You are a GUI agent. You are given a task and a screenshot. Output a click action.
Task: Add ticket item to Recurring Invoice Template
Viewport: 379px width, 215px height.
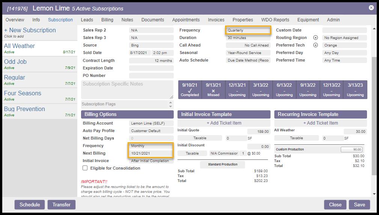tap(320, 123)
